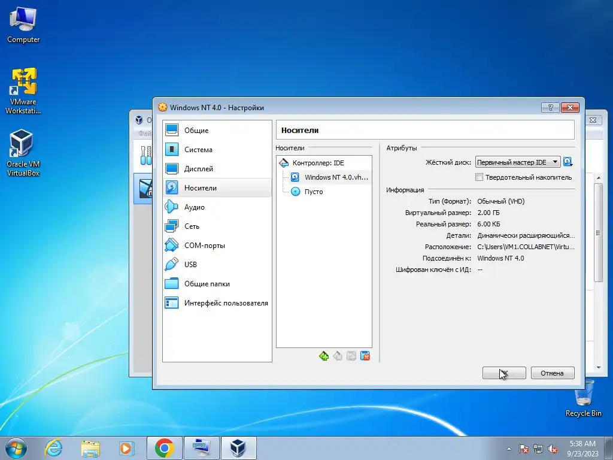Click the Обычный (VHD) format value
Screen dimensions: 613x460
point(501,201)
